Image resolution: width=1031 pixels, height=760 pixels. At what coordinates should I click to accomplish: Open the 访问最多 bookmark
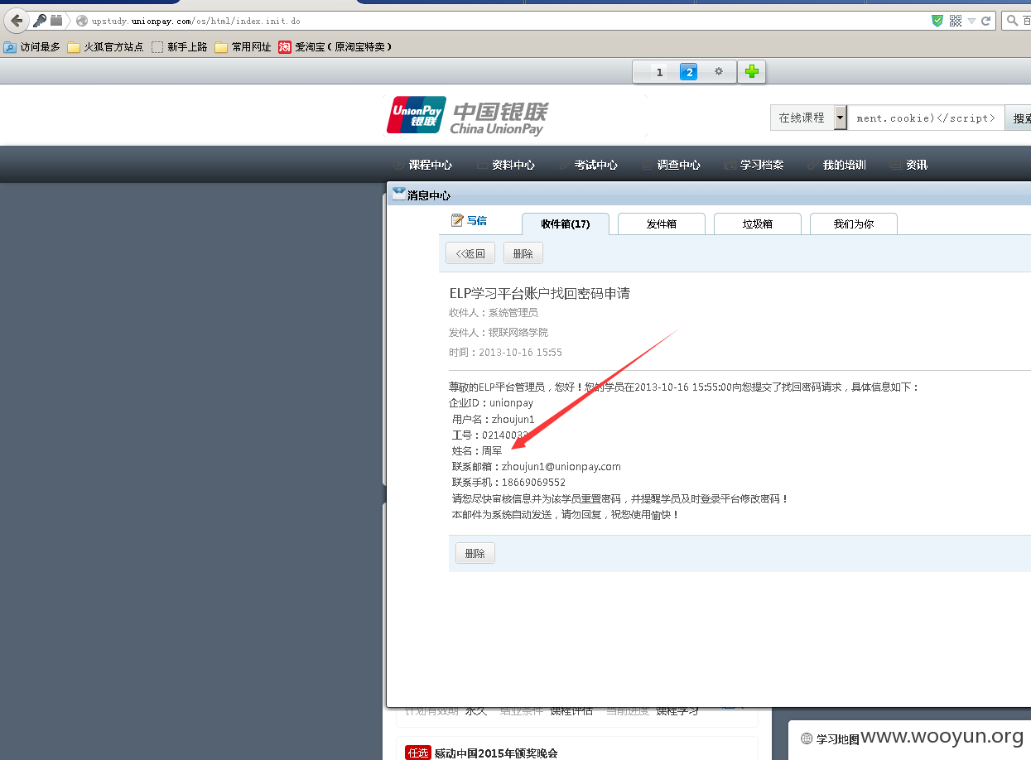pyautogui.click(x=31, y=47)
